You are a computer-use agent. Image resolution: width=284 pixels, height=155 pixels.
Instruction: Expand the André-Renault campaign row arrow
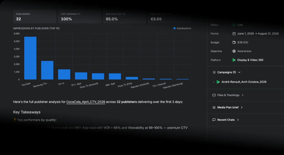pyautogui.click(x=214, y=82)
